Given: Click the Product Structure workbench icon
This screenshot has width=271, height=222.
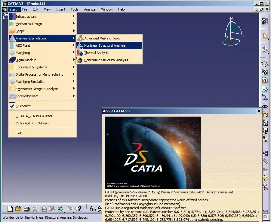Looking at the screenshot, I should tap(265, 22).
